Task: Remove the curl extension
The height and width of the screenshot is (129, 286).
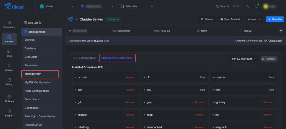Action: coord(130,90)
